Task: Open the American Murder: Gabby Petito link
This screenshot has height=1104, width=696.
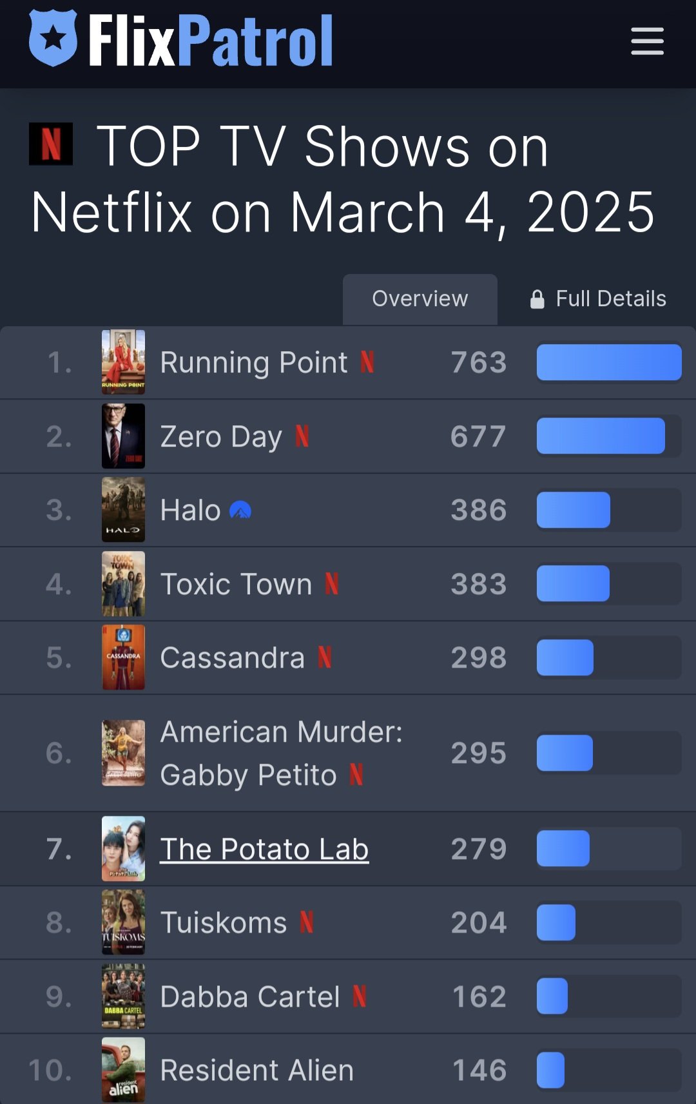Action: (x=281, y=753)
